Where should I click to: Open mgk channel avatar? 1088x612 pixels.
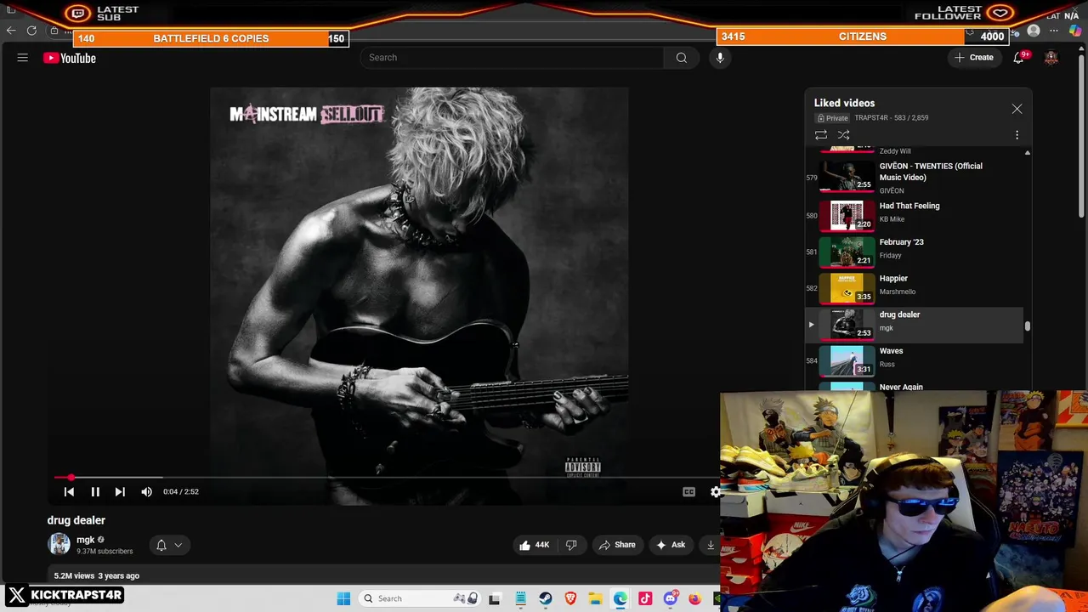coord(59,544)
